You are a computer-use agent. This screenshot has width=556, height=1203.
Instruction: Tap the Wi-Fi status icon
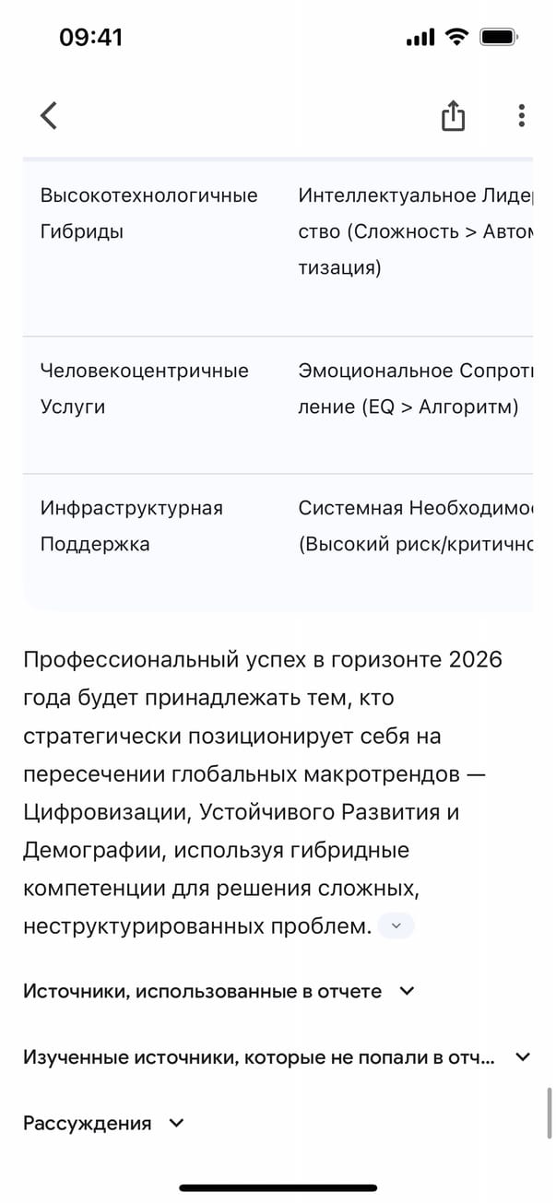pyautogui.click(x=455, y=37)
